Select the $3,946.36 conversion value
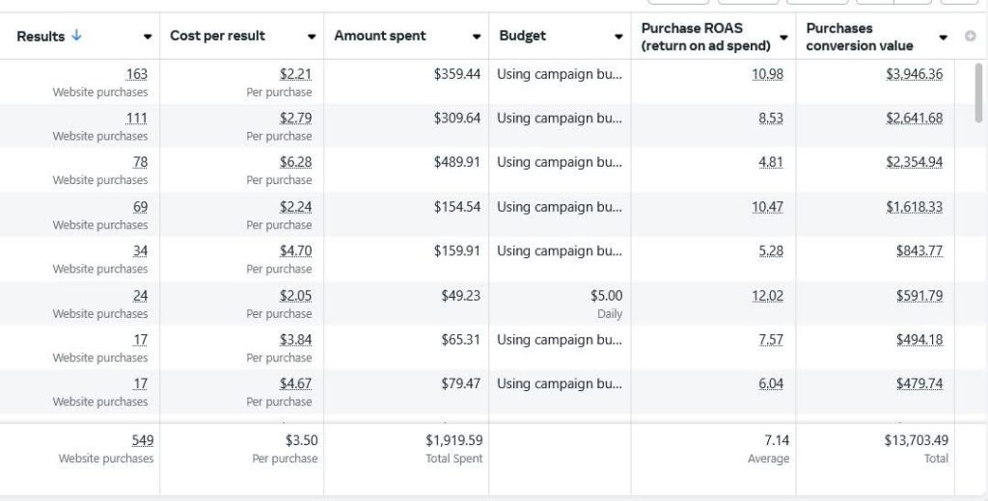The image size is (988, 501). [914, 74]
